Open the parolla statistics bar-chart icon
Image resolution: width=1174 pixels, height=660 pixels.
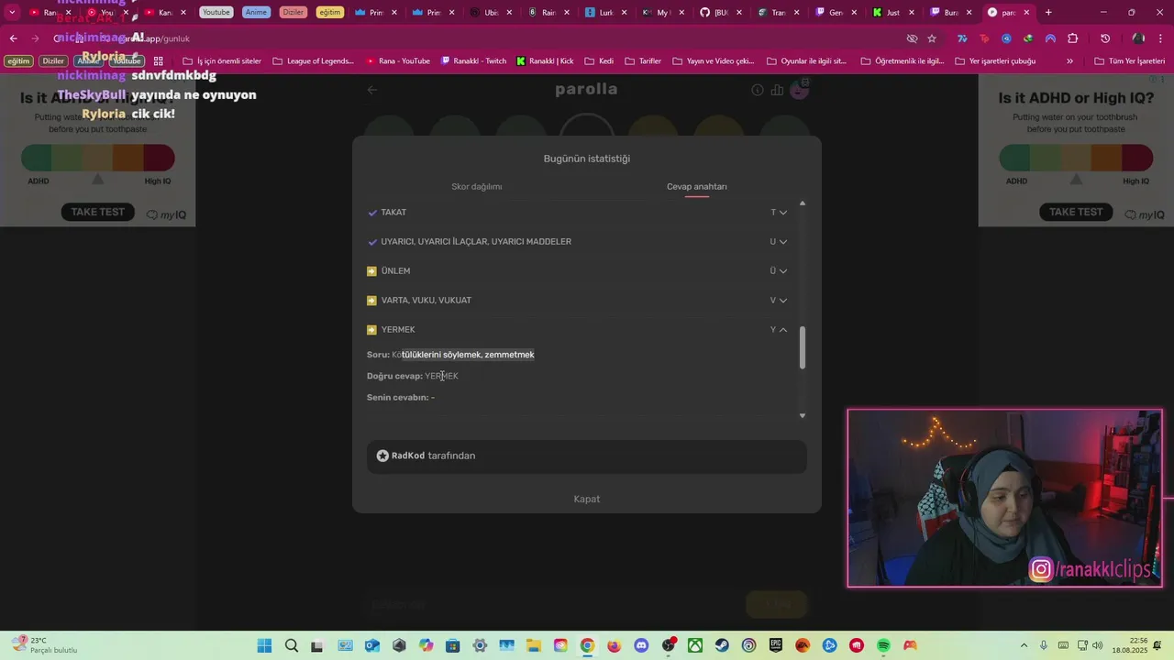[777, 90]
